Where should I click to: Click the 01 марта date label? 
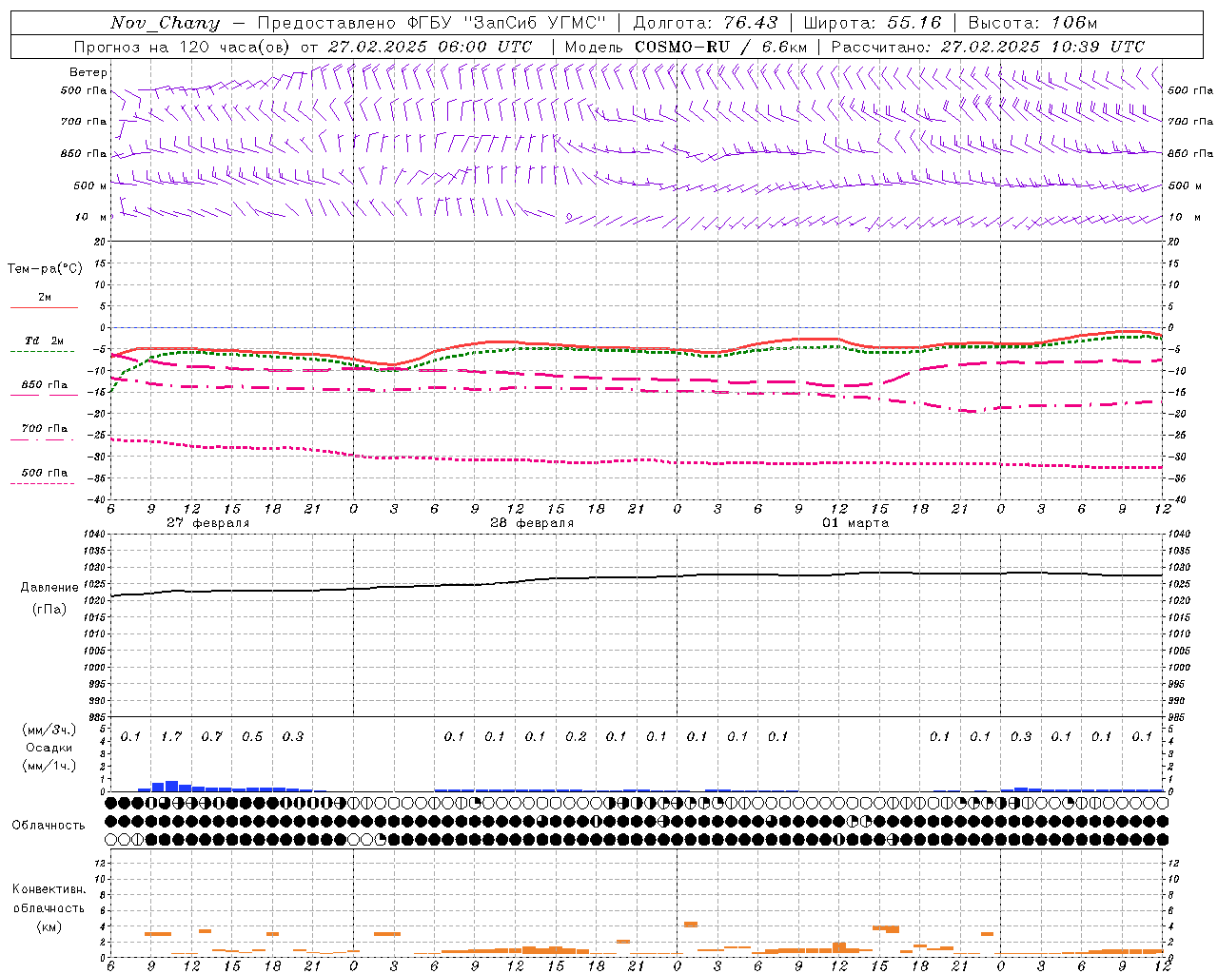[855, 523]
